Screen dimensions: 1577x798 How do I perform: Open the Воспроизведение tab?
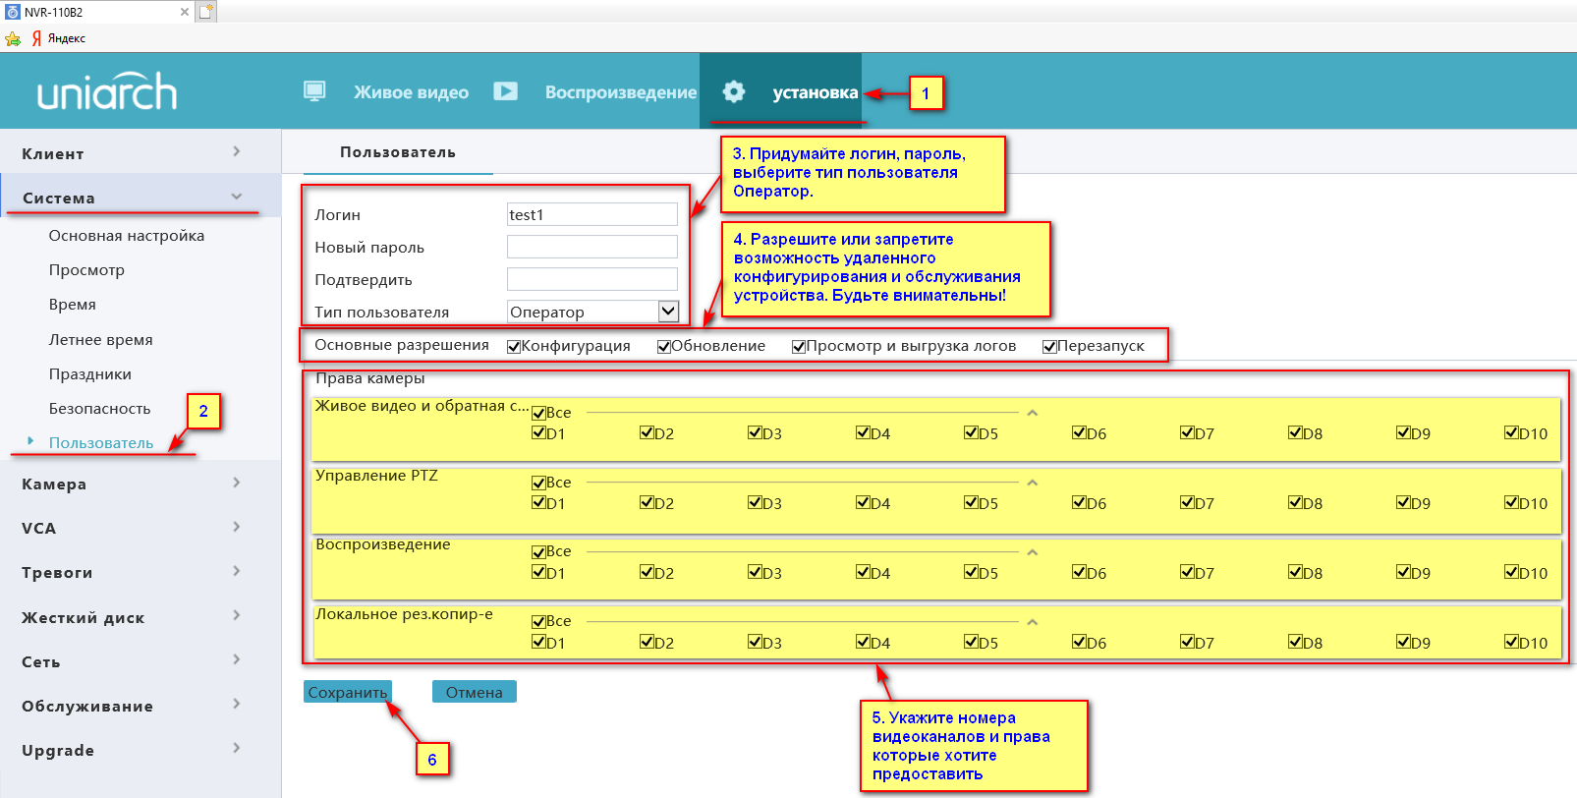coord(621,92)
